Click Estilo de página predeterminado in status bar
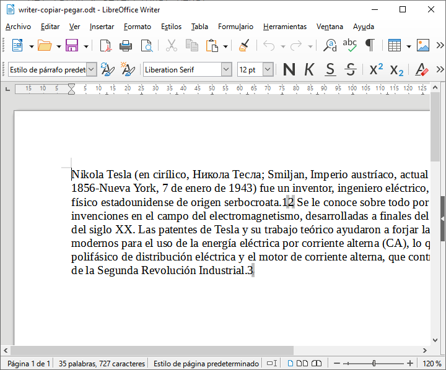The height and width of the screenshot is (370, 446). click(206, 363)
